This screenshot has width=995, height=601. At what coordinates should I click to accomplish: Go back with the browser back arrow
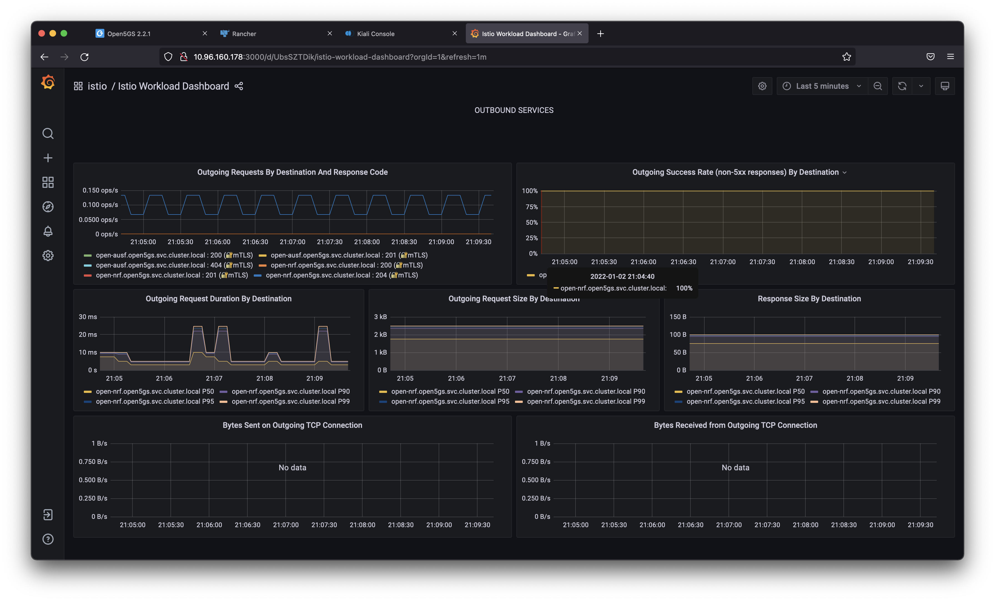tap(44, 57)
